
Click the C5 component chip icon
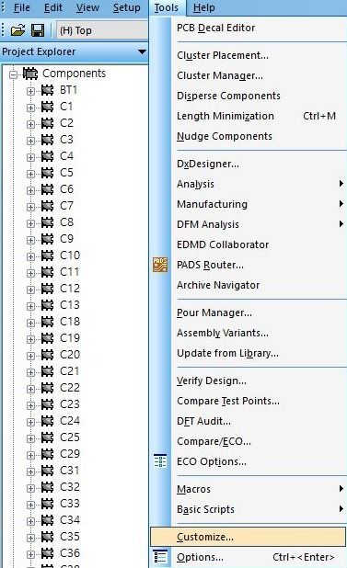(48, 173)
